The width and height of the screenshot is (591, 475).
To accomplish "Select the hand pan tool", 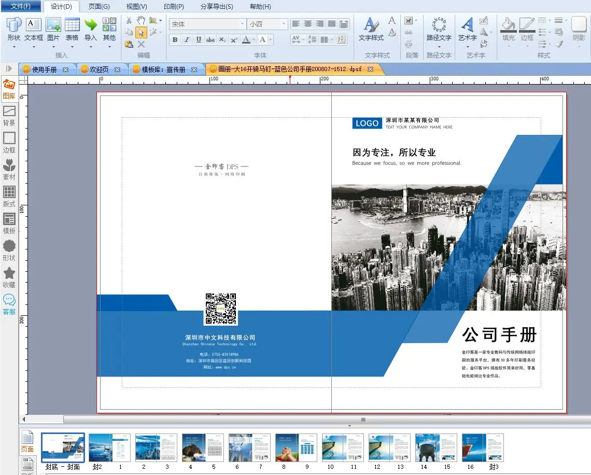I will 141,20.
